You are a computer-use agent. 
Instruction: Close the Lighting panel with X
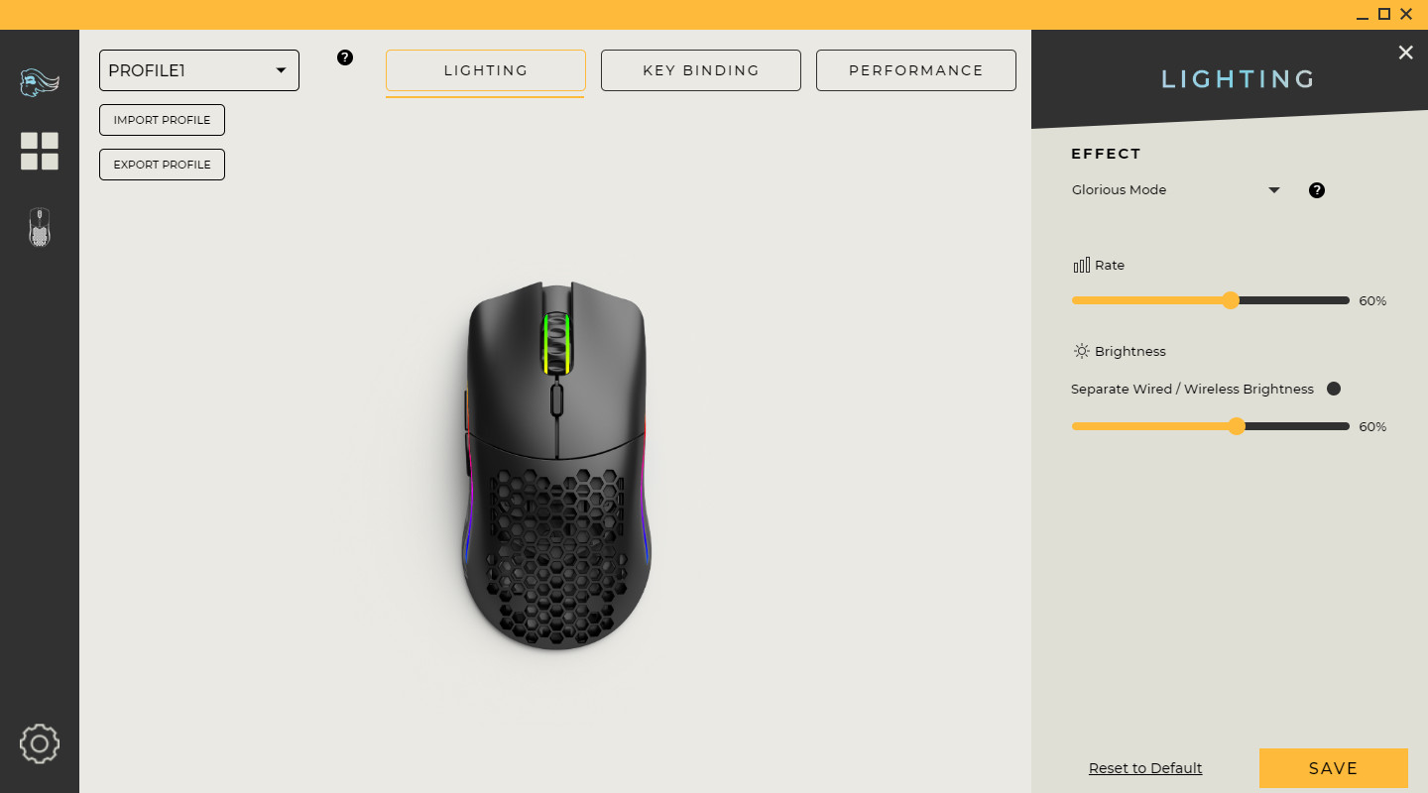(1405, 53)
